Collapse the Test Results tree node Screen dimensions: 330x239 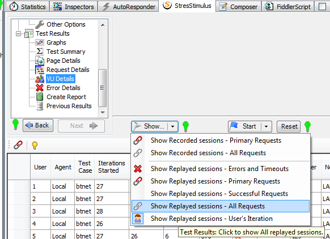[x=19, y=33]
